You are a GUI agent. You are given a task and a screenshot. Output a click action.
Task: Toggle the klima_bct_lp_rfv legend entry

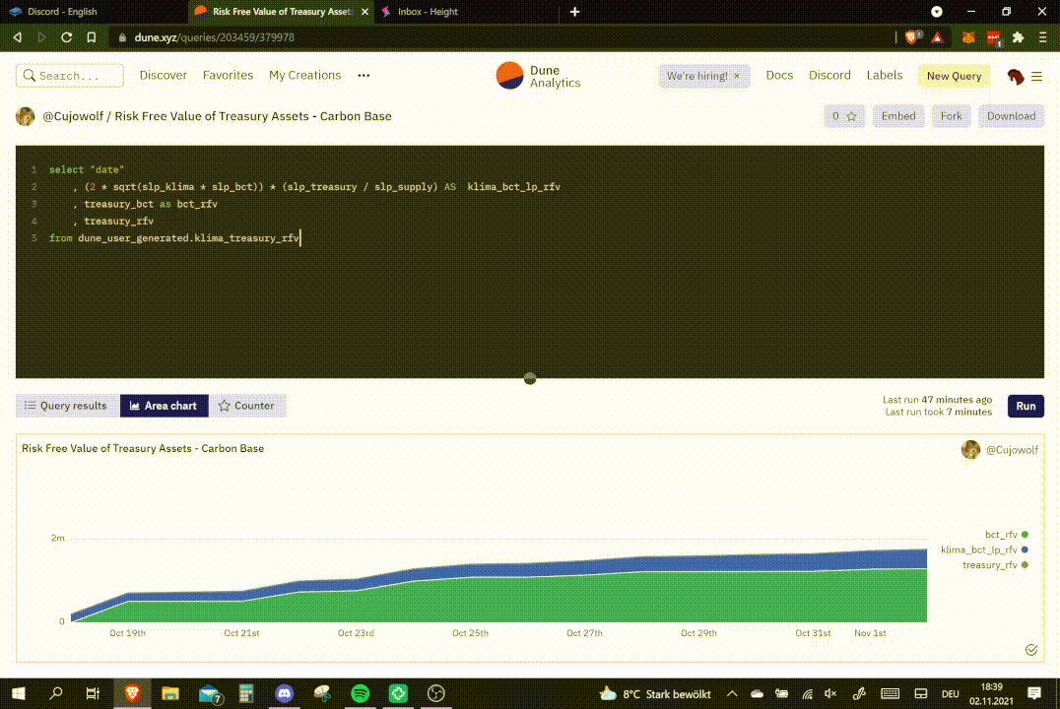point(1025,549)
